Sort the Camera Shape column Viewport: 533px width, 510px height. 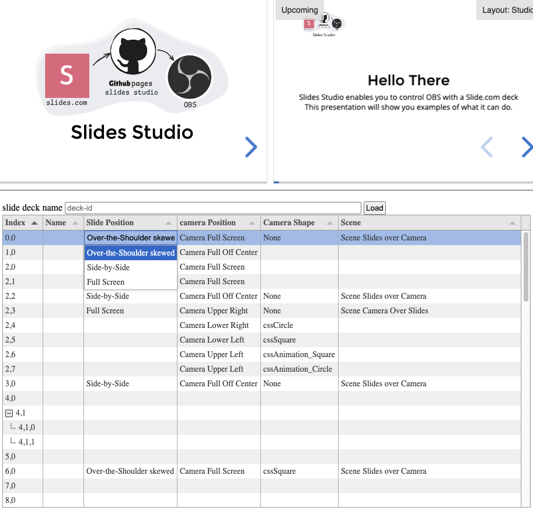(329, 223)
